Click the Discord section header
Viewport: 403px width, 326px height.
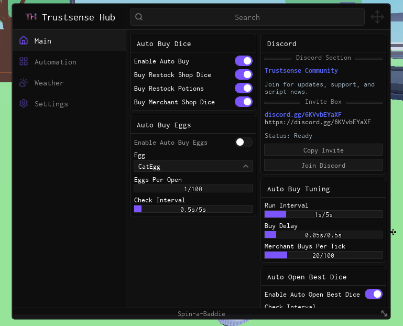click(323, 44)
